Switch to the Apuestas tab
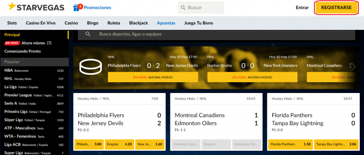 (x=166, y=23)
